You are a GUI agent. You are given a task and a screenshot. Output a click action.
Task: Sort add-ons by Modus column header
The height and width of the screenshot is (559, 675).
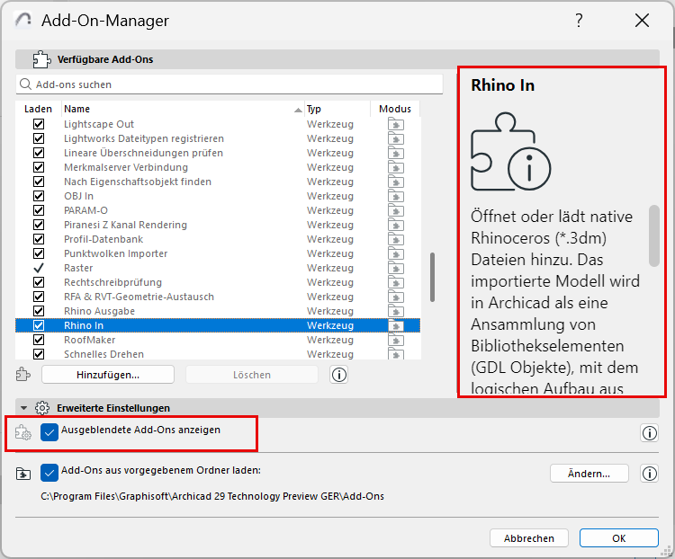pyautogui.click(x=395, y=109)
